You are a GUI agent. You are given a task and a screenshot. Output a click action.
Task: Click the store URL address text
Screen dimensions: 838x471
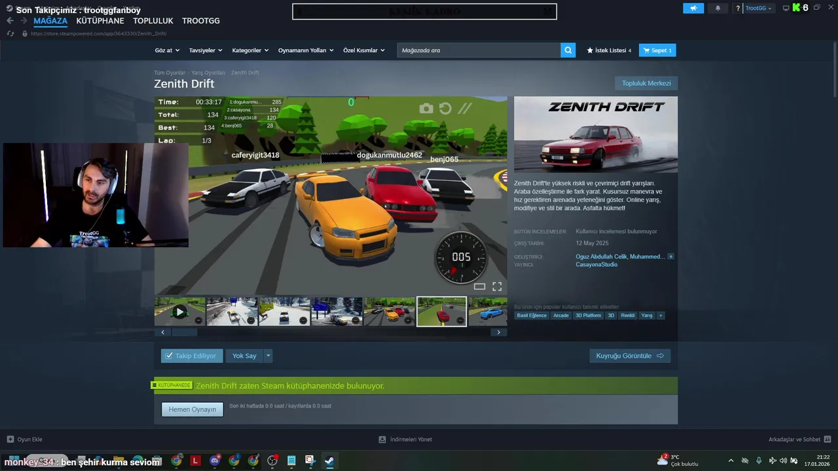(x=99, y=33)
